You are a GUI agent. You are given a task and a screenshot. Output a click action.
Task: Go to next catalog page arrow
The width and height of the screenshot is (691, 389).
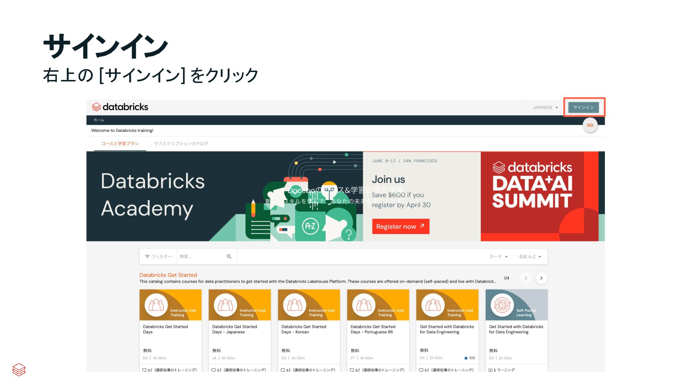click(541, 278)
